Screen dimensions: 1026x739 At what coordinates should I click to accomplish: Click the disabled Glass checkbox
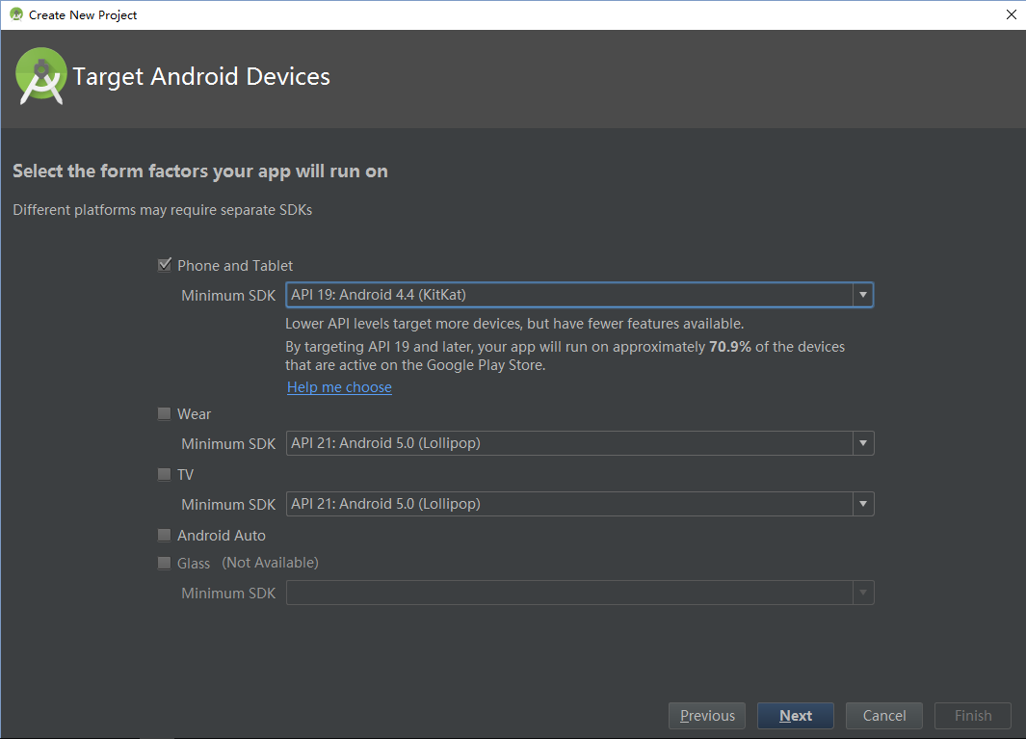pos(164,563)
